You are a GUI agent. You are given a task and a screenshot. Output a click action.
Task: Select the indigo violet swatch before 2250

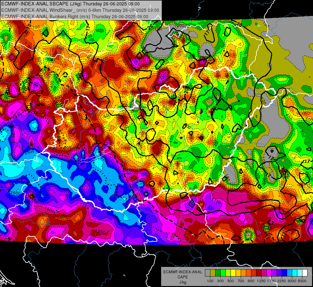pos(279,273)
